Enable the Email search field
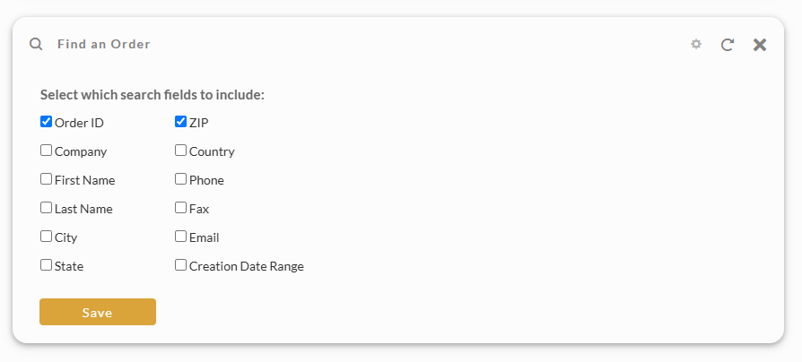Viewport: 802px width, 362px height. (x=180, y=236)
